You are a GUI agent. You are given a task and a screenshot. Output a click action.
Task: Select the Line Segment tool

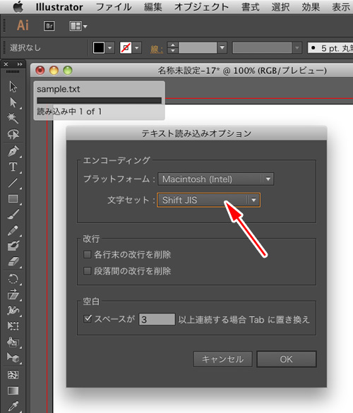[13, 183]
